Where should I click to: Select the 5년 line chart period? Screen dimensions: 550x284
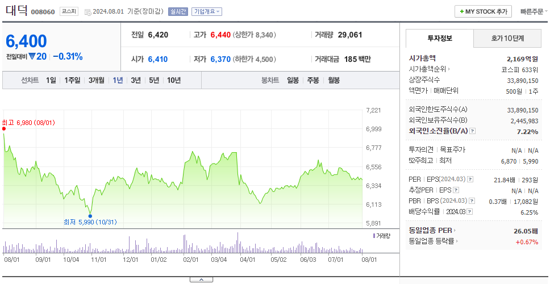pos(154,80)
